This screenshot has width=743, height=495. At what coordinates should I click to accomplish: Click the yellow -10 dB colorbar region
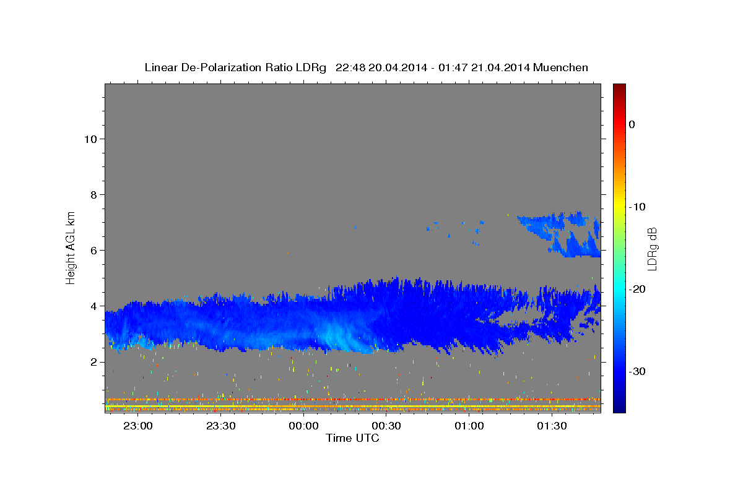(619, 207)
